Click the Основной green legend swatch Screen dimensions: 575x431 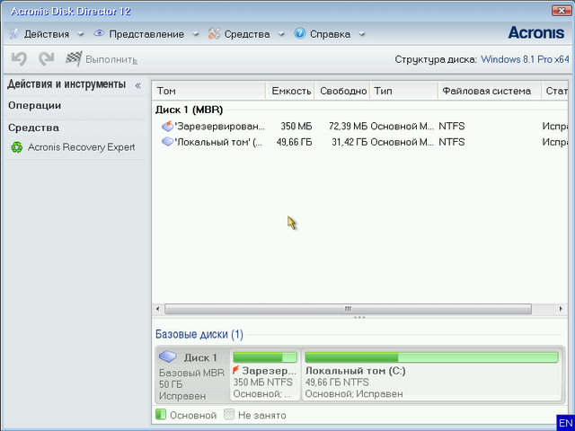coord(161,415)
